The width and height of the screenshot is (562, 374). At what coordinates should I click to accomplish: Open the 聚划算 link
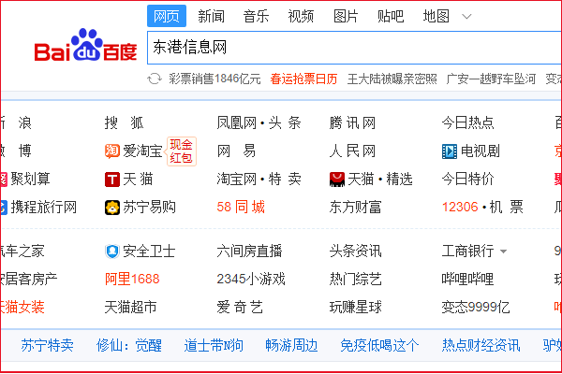[31, 180]
